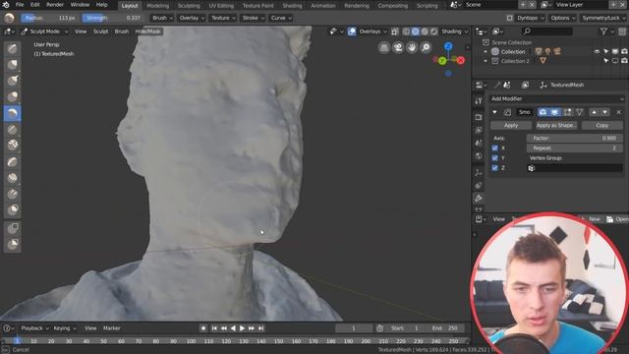629x354 pixels.
Task: Toggle overlays display button
Action: pos(352,31)
